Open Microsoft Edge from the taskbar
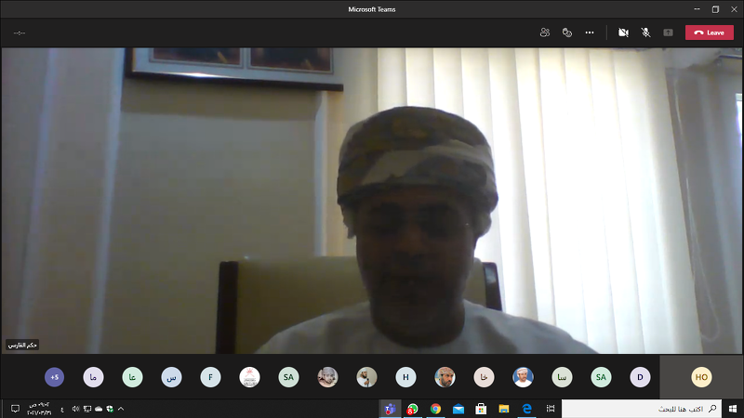The image size is (744, 418). [x=526, y=409]
